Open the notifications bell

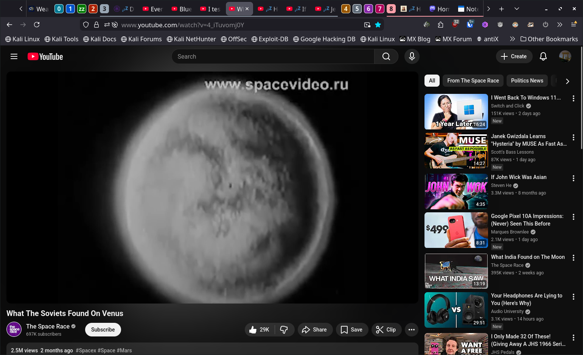(543, 56)
